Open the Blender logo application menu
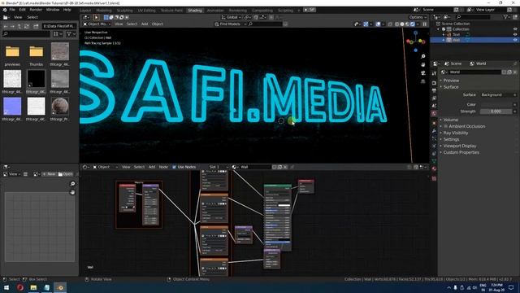The height and width of the screenshot is (293, 520). (5, 10)
